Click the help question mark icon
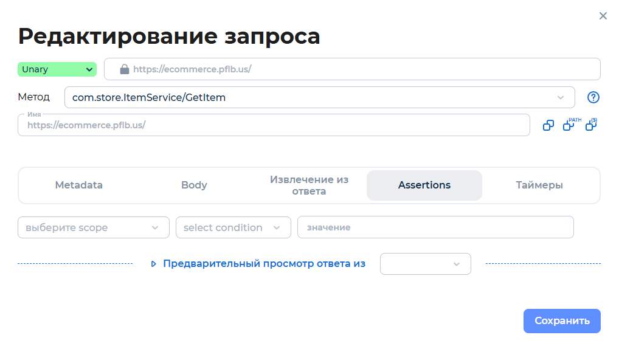This screenshot has width=619, height=349. (593, 97)
